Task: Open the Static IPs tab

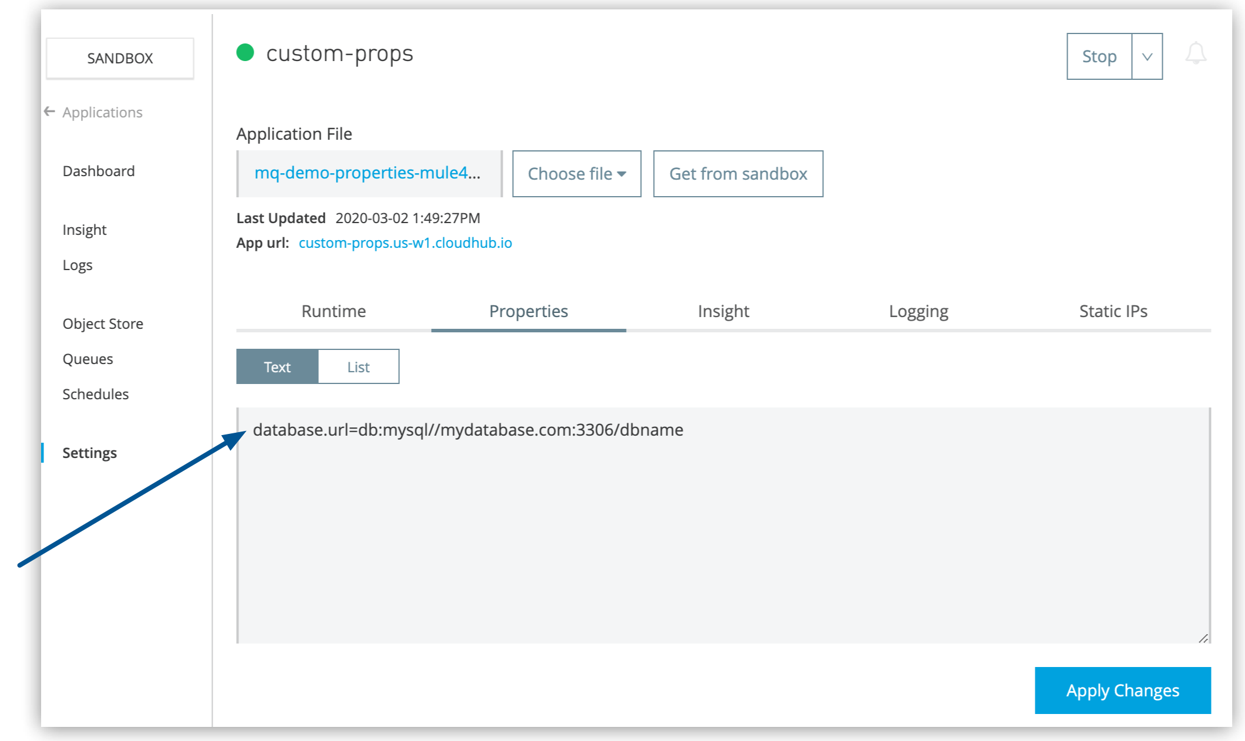Action: (x=1113, y=311)
